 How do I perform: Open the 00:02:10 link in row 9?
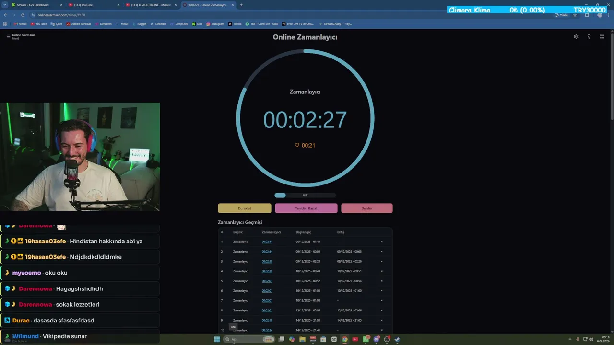pyautogui.click(x=267, y=320)
